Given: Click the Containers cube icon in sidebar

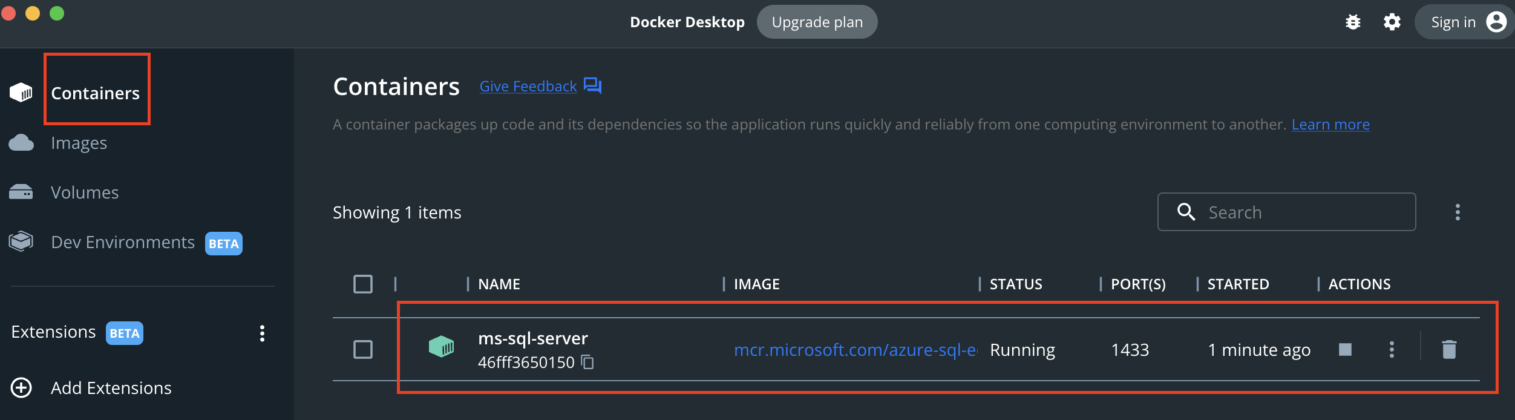Looking at the screenshot, I should point(21,93).
